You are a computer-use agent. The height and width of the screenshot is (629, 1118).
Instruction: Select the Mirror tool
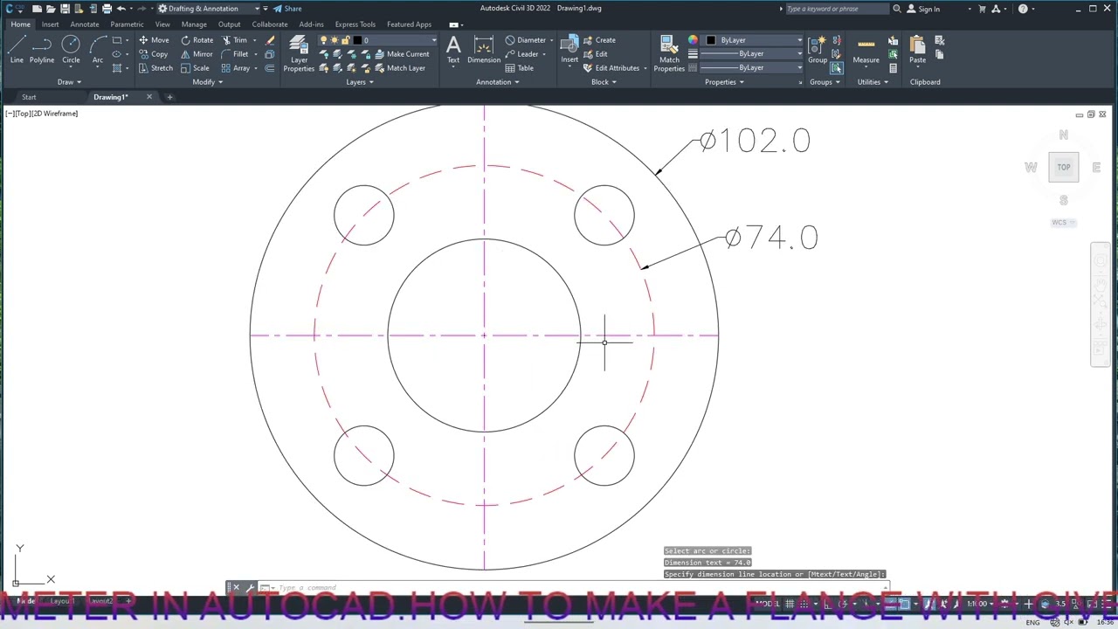197,54
